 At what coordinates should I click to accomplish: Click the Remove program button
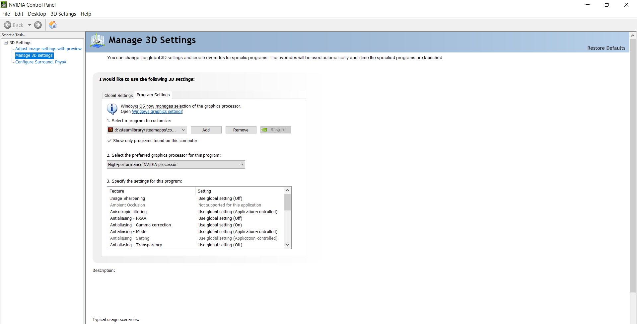tap(241, 130)
